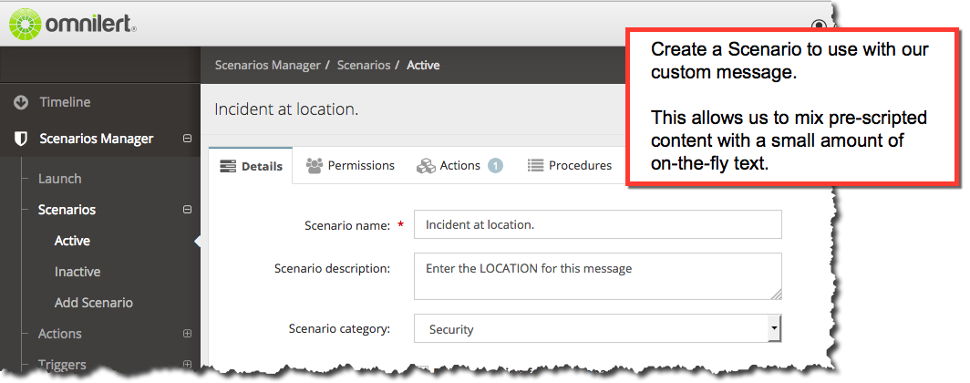Select Inactive scenarios in sidebar
The height and width of the screenshot is (383, 970).
click(77, 272)
